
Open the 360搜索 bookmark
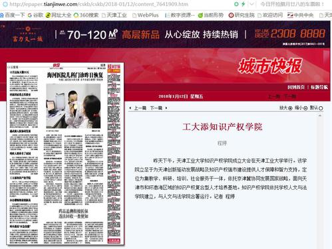(86, 15)
